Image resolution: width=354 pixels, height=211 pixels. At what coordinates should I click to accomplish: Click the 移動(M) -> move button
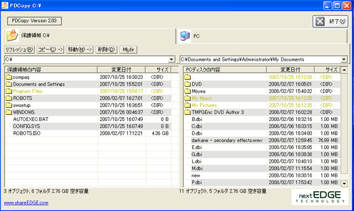point(80,50)
